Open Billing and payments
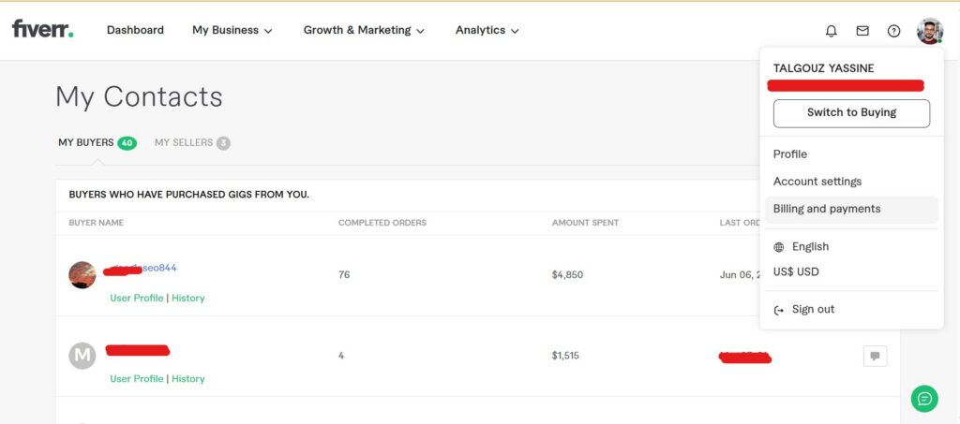Screen dimensions: 960x424 coord(851,209)
